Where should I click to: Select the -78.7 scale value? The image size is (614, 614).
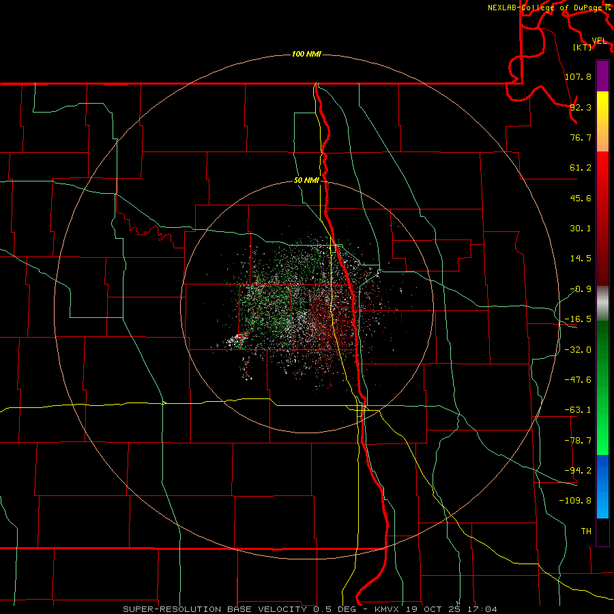[578, 441]
